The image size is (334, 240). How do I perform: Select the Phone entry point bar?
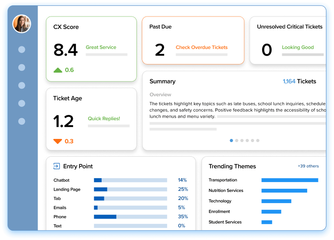click(105, 217)
